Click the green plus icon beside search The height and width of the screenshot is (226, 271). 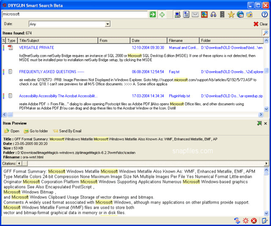point(162,14)
